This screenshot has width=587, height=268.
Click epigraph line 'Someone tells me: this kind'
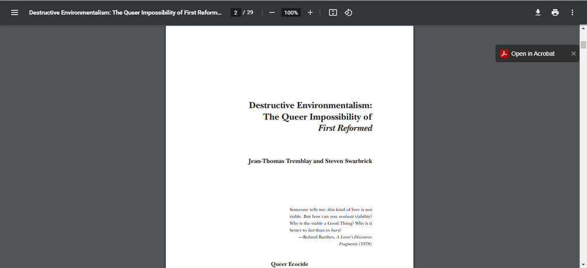[x=331, y=210]
